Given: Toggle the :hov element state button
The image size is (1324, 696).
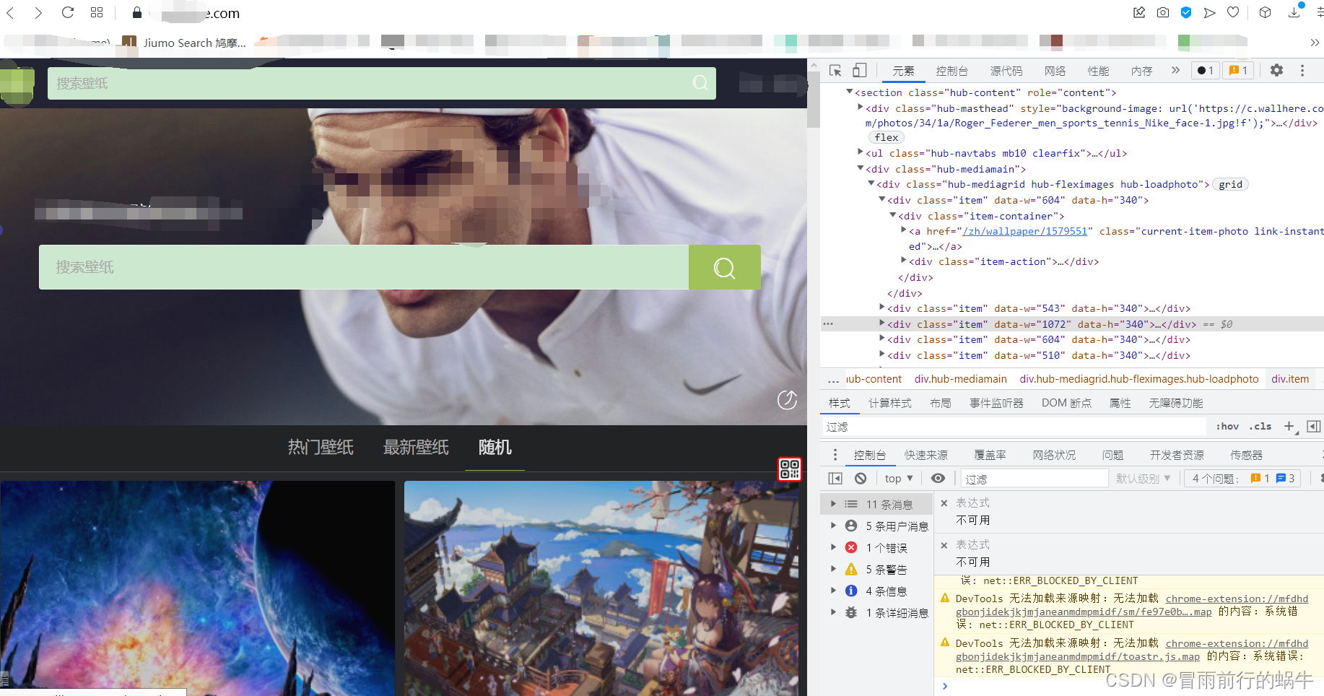Looking at the screenshot, I should pyautogui.click(x=1227, y=426).
